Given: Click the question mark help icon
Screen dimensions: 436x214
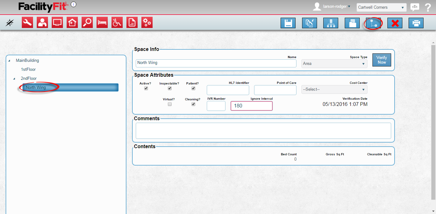Looking at the screenshot, I should pyautogui.click(x=428, y=7).
